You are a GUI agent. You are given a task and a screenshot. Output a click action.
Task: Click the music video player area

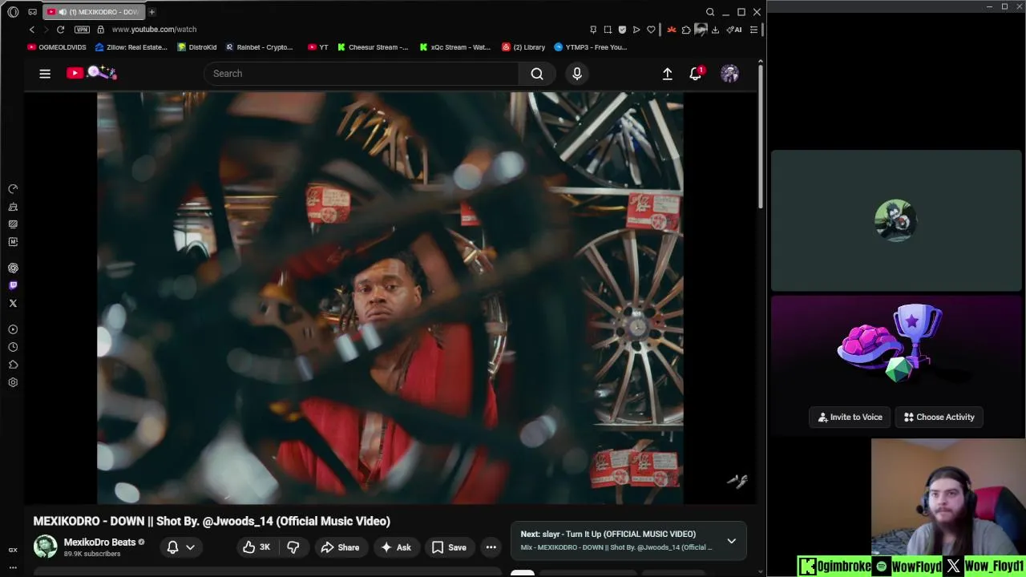390,298
